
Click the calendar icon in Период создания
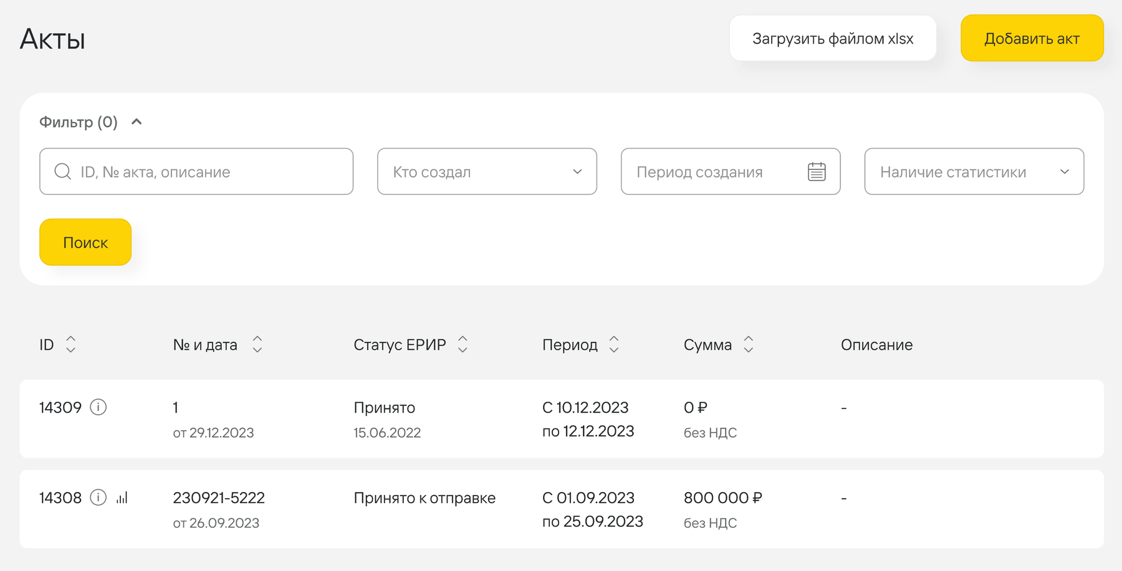click(817, 171)
